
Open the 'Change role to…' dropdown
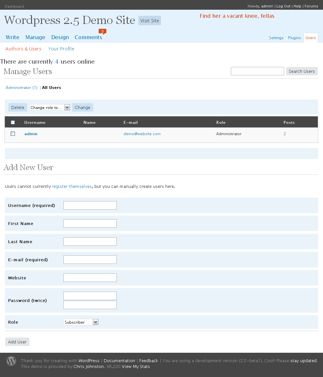(49, 107)
